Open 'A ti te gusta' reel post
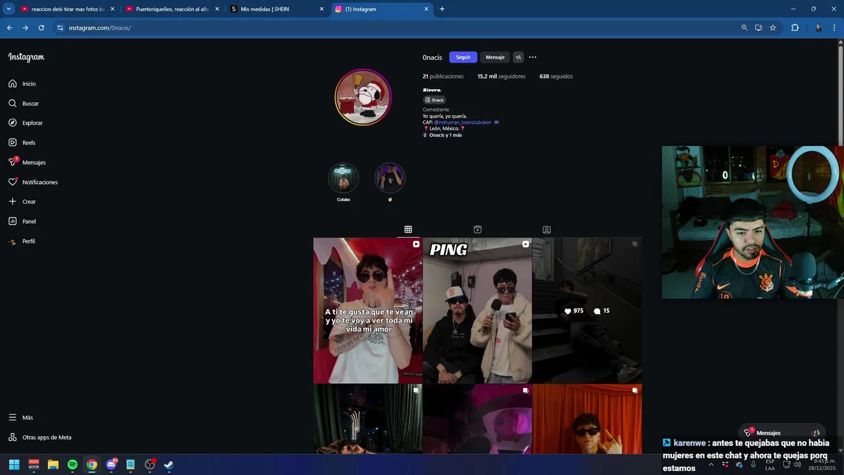Screen dimensions: 844x475 click(x=368, y=311)
